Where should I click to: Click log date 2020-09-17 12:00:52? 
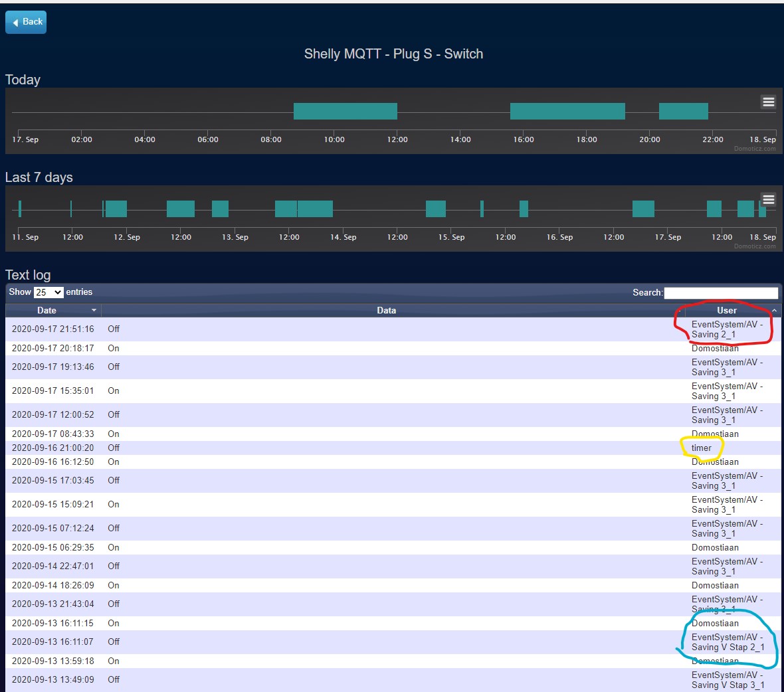tap(53, 414)
